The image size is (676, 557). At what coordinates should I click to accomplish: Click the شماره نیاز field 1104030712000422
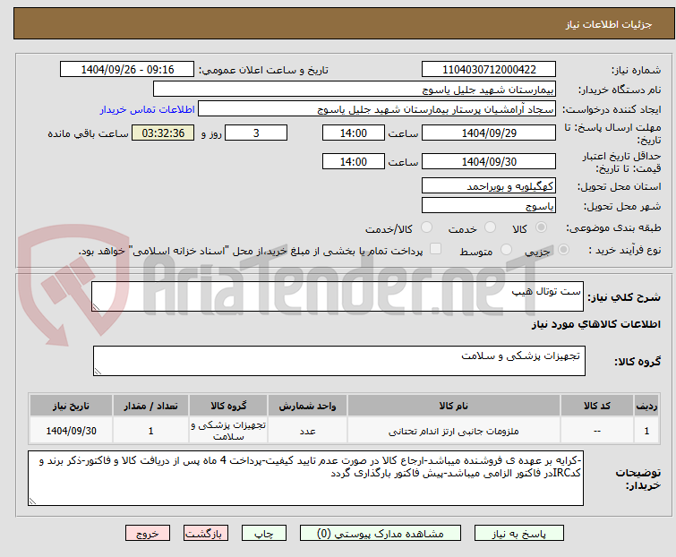[489, 70]
